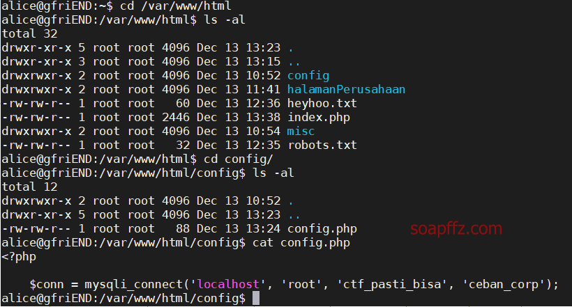Click the 'root' username string in mysqli_connect
Viewport: 572px width, 307px height.
coord(301,284)
